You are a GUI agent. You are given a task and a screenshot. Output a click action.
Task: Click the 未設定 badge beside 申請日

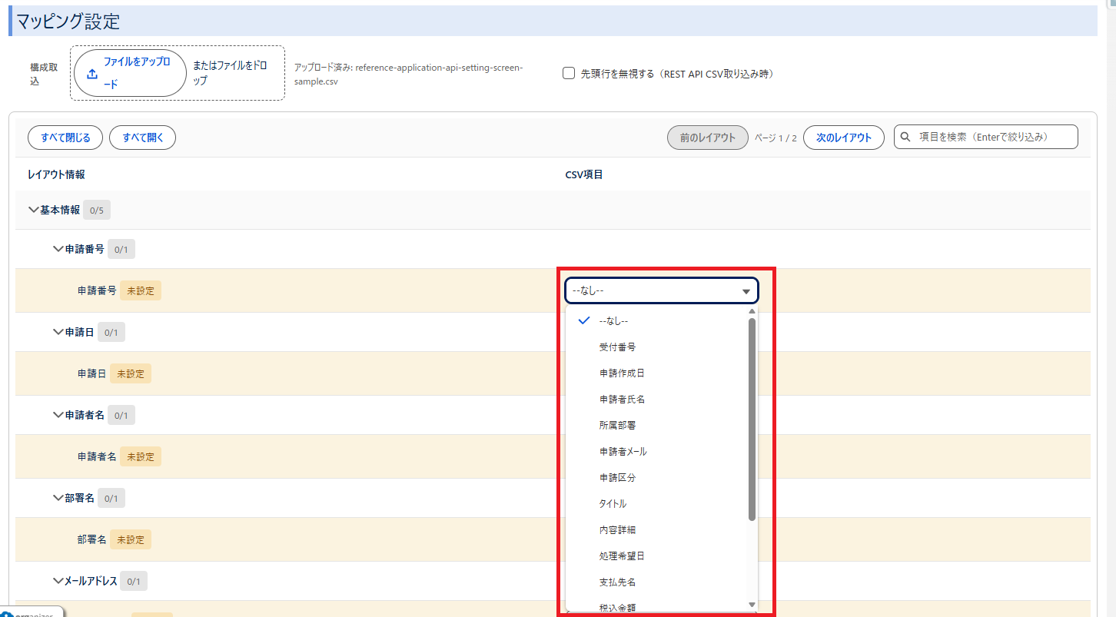131,374
